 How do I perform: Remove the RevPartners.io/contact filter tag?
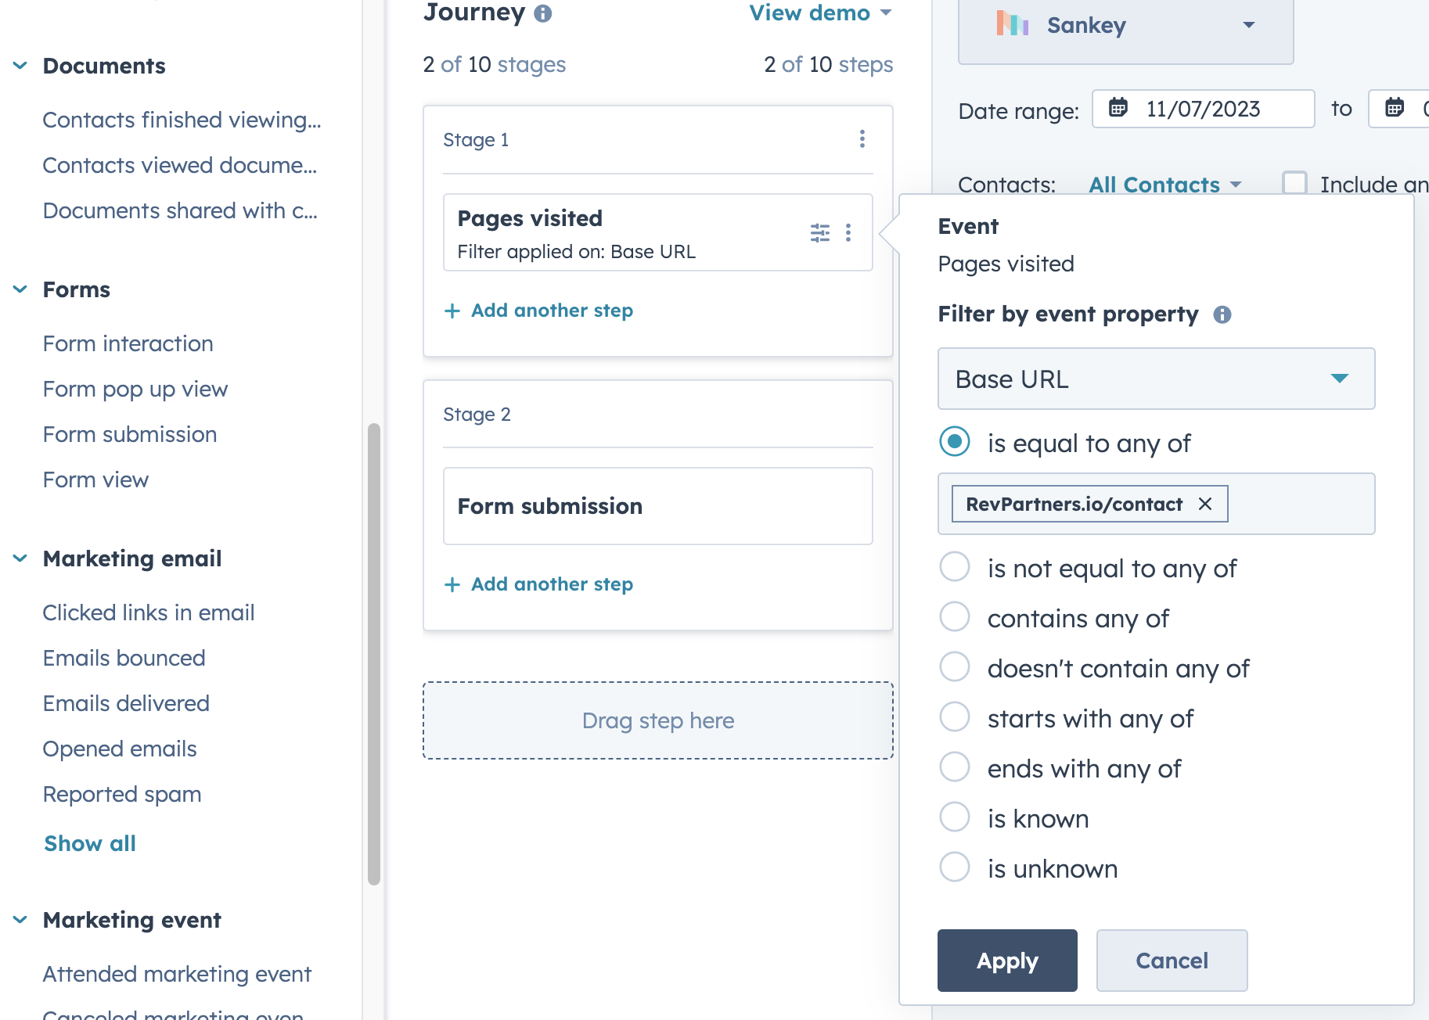point(1205,505)
